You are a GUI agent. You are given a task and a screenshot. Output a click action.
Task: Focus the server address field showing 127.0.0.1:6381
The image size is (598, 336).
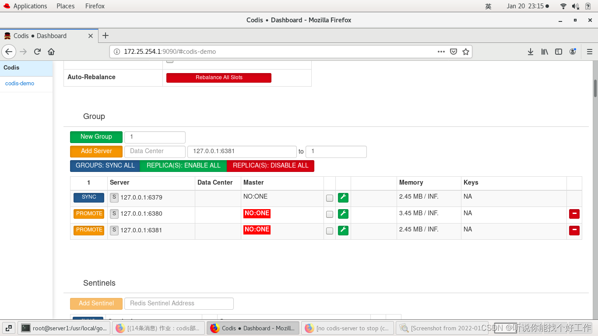(242, 151)
